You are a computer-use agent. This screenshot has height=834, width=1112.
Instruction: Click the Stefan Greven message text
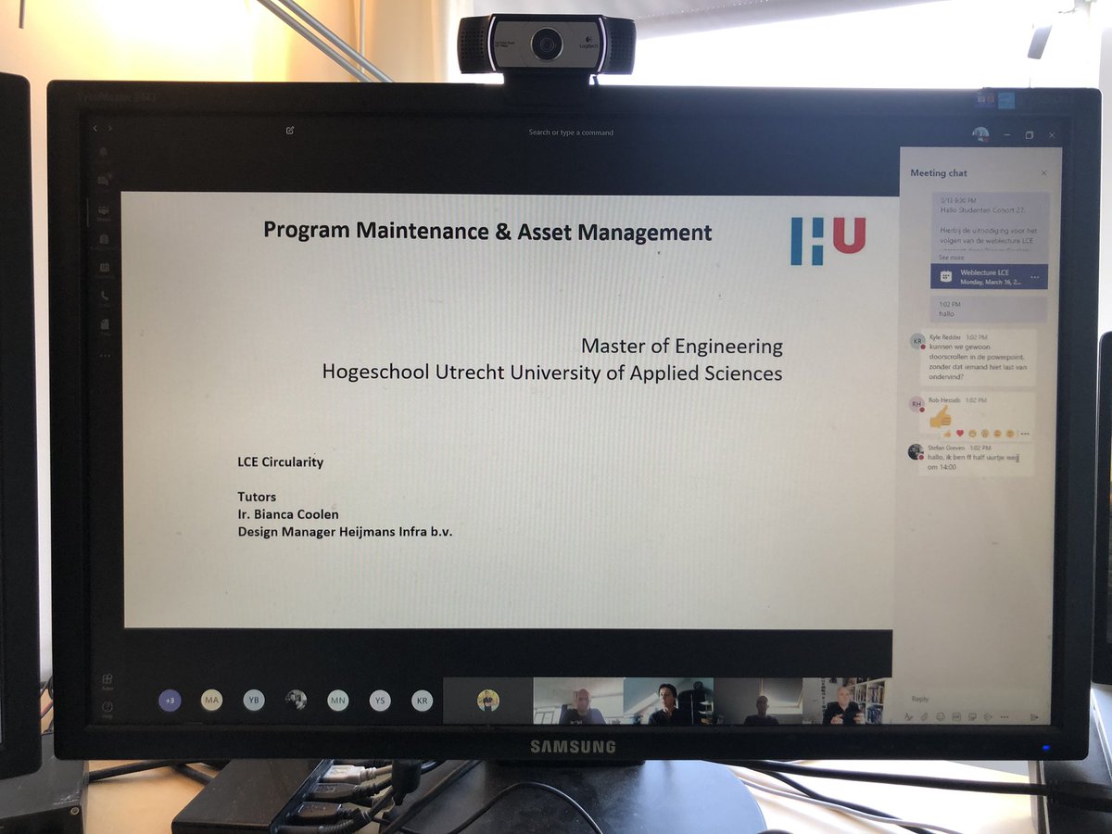click(972, 461)
